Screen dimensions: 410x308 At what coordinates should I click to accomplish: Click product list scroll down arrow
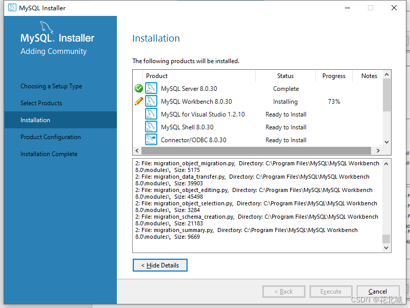pyautogui.click(x=387, y=142)
